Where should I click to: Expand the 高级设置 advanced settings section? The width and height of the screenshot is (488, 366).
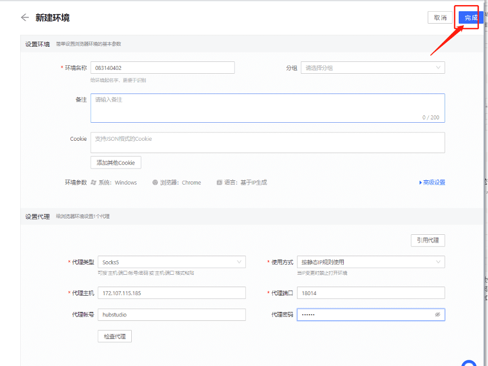click(432, 182)
